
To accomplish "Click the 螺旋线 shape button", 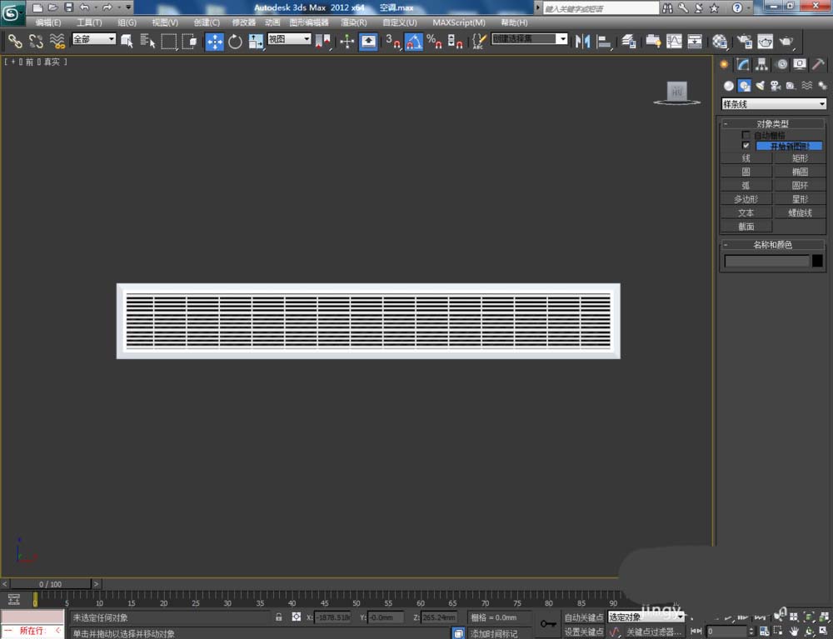I will click(x=800, y=212).
